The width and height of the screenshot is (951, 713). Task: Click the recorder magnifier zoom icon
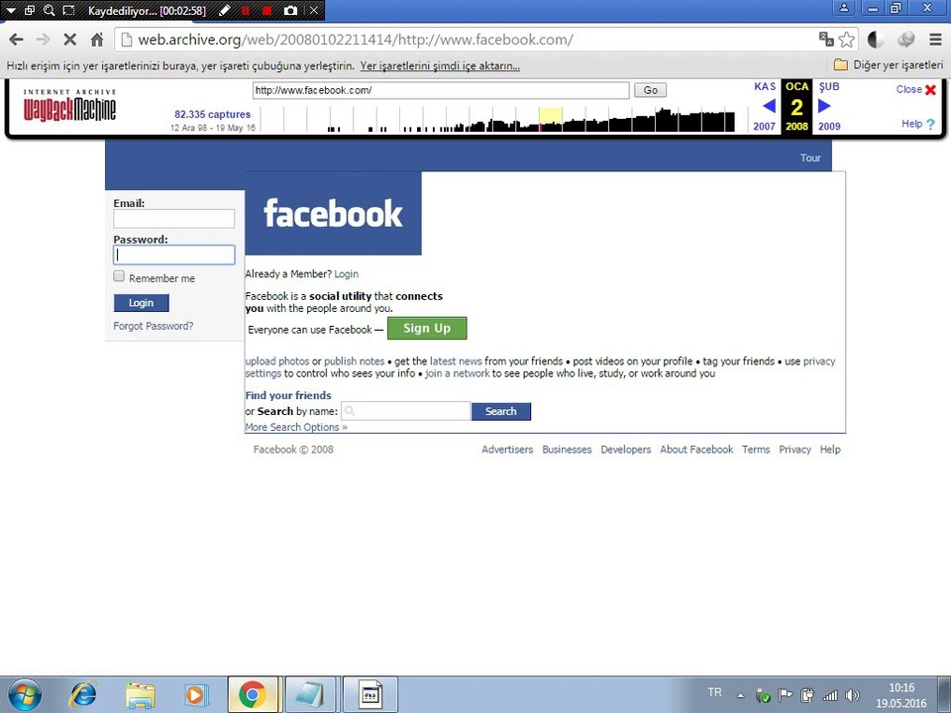pyautogui.click(x=50, y=10)
